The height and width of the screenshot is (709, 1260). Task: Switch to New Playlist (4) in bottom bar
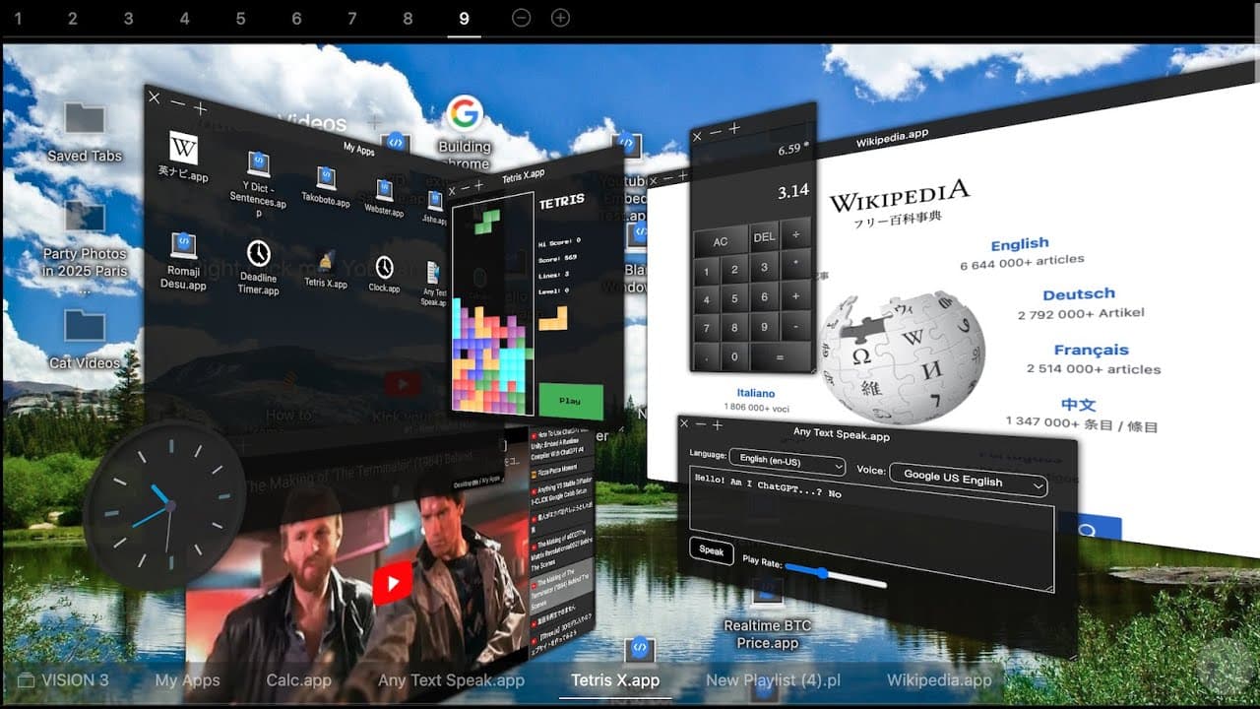pyautogui.click(x=773, y=679)
